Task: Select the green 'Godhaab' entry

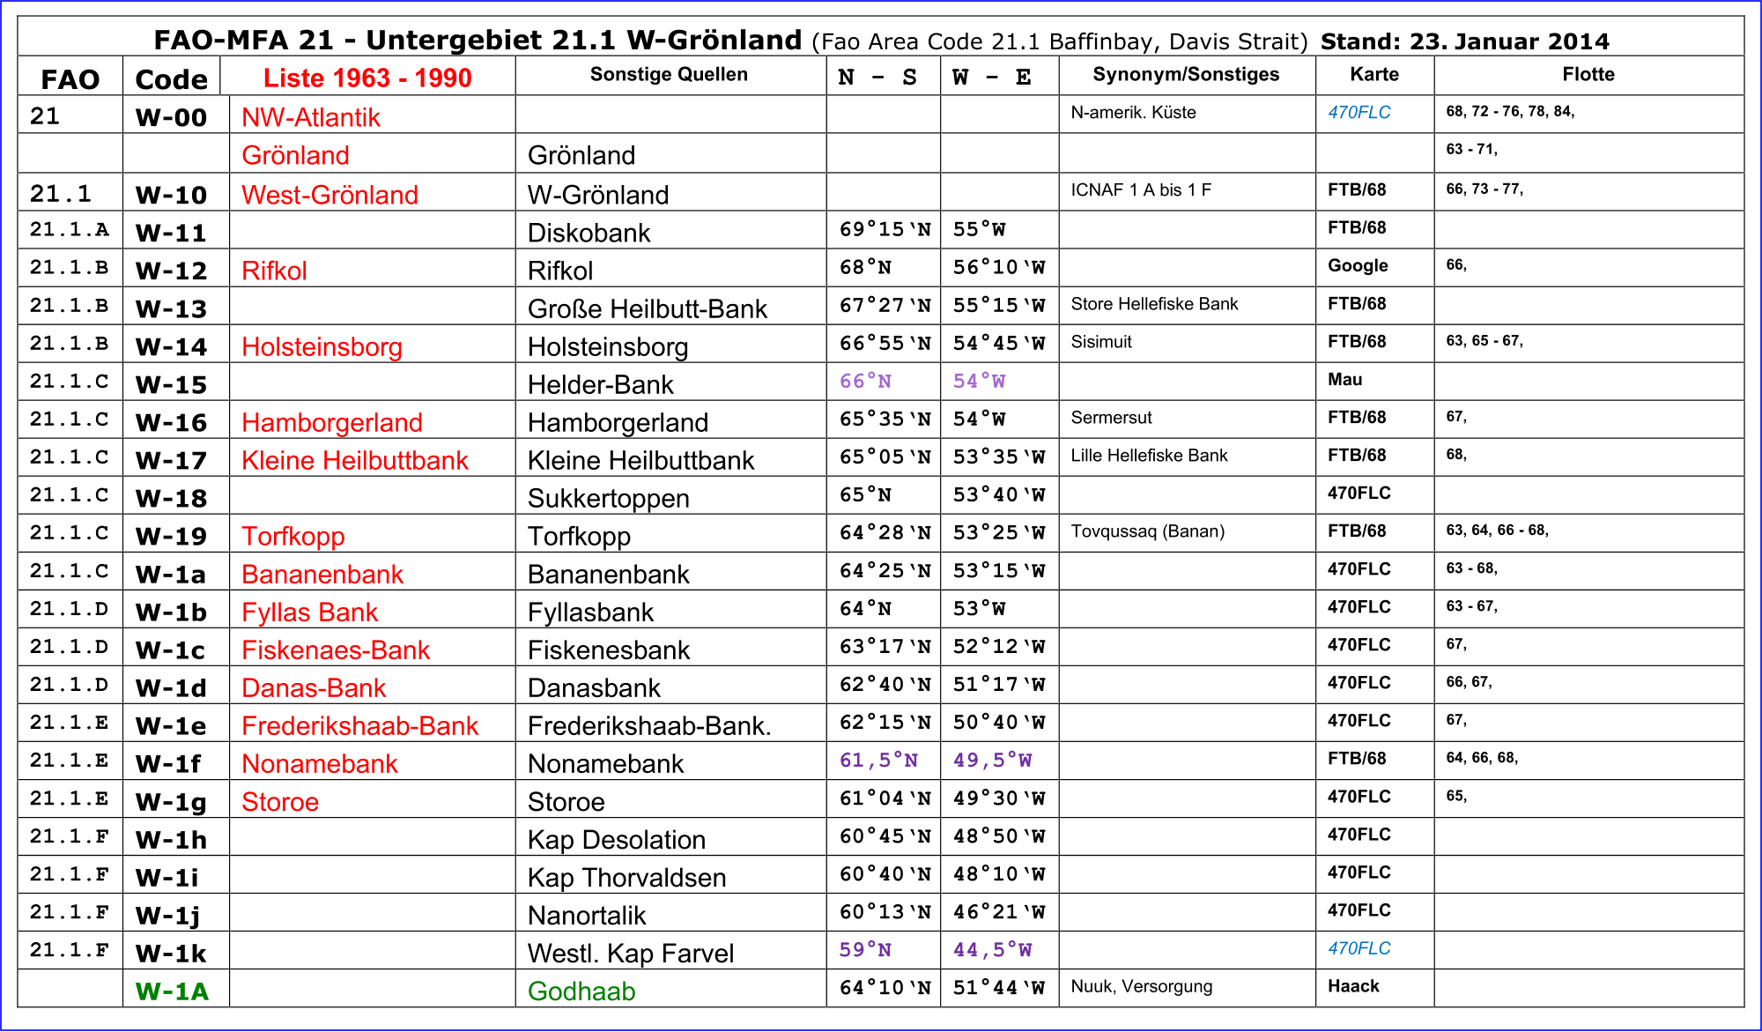Action: (581, 991)
